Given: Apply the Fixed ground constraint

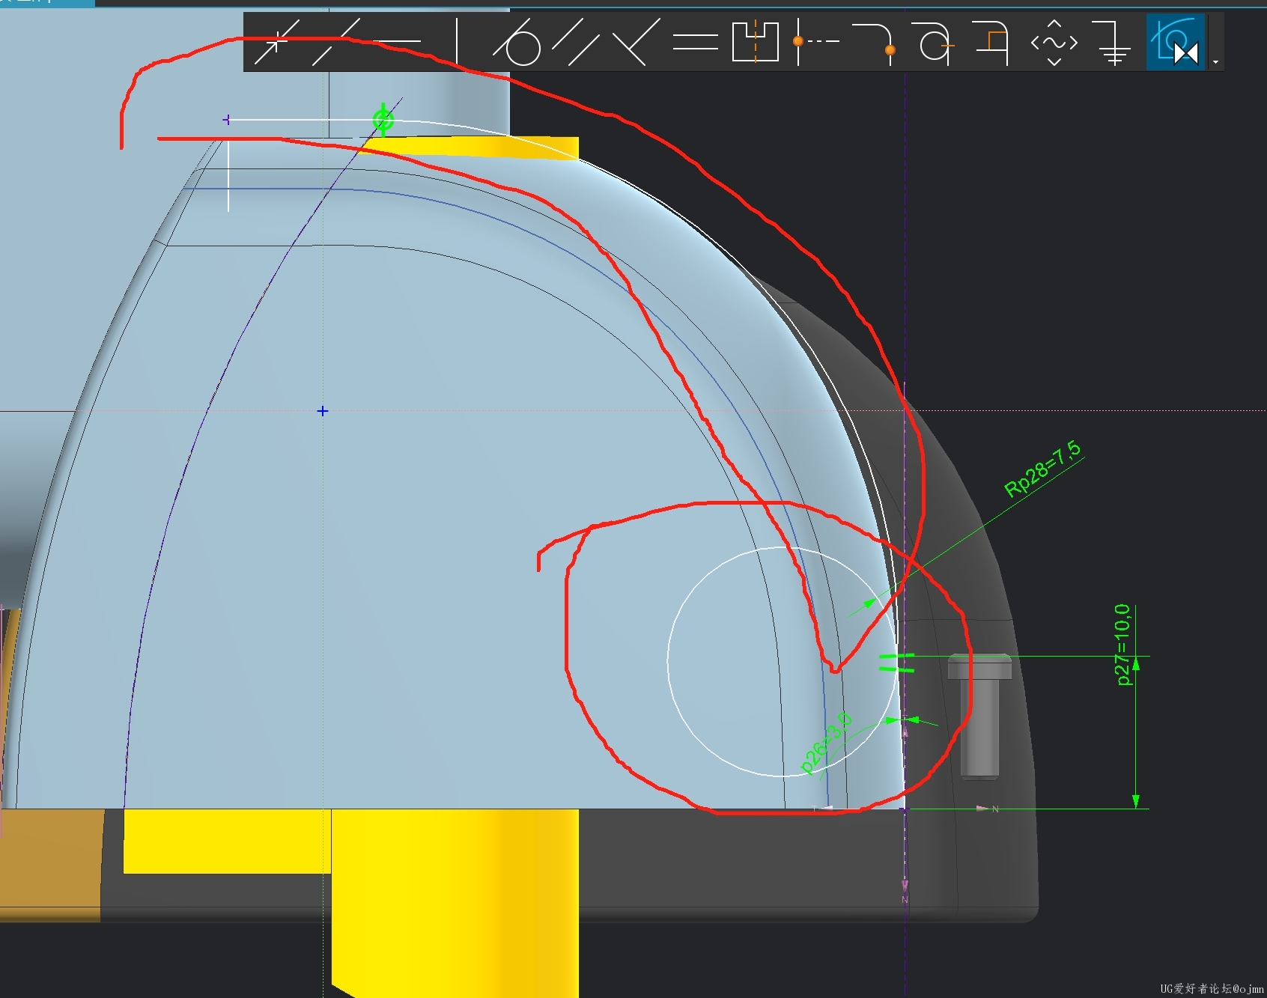Looking at the screenshot, I should 1113,42.
